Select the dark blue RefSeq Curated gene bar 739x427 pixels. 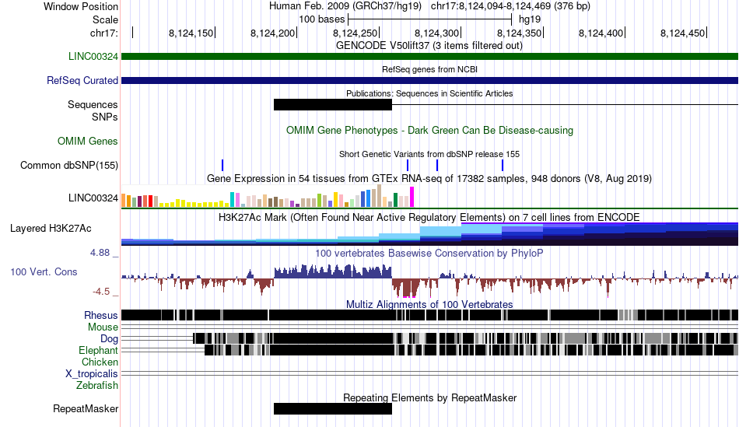point(430,81)
